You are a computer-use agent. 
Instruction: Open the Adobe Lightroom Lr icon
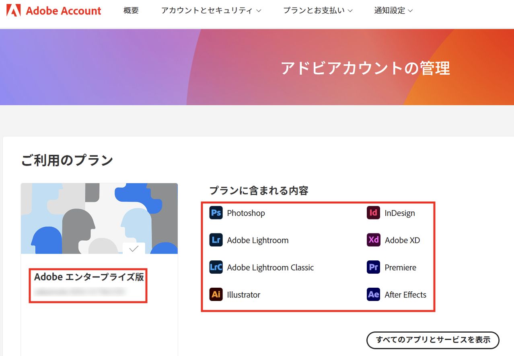point(216,240)
